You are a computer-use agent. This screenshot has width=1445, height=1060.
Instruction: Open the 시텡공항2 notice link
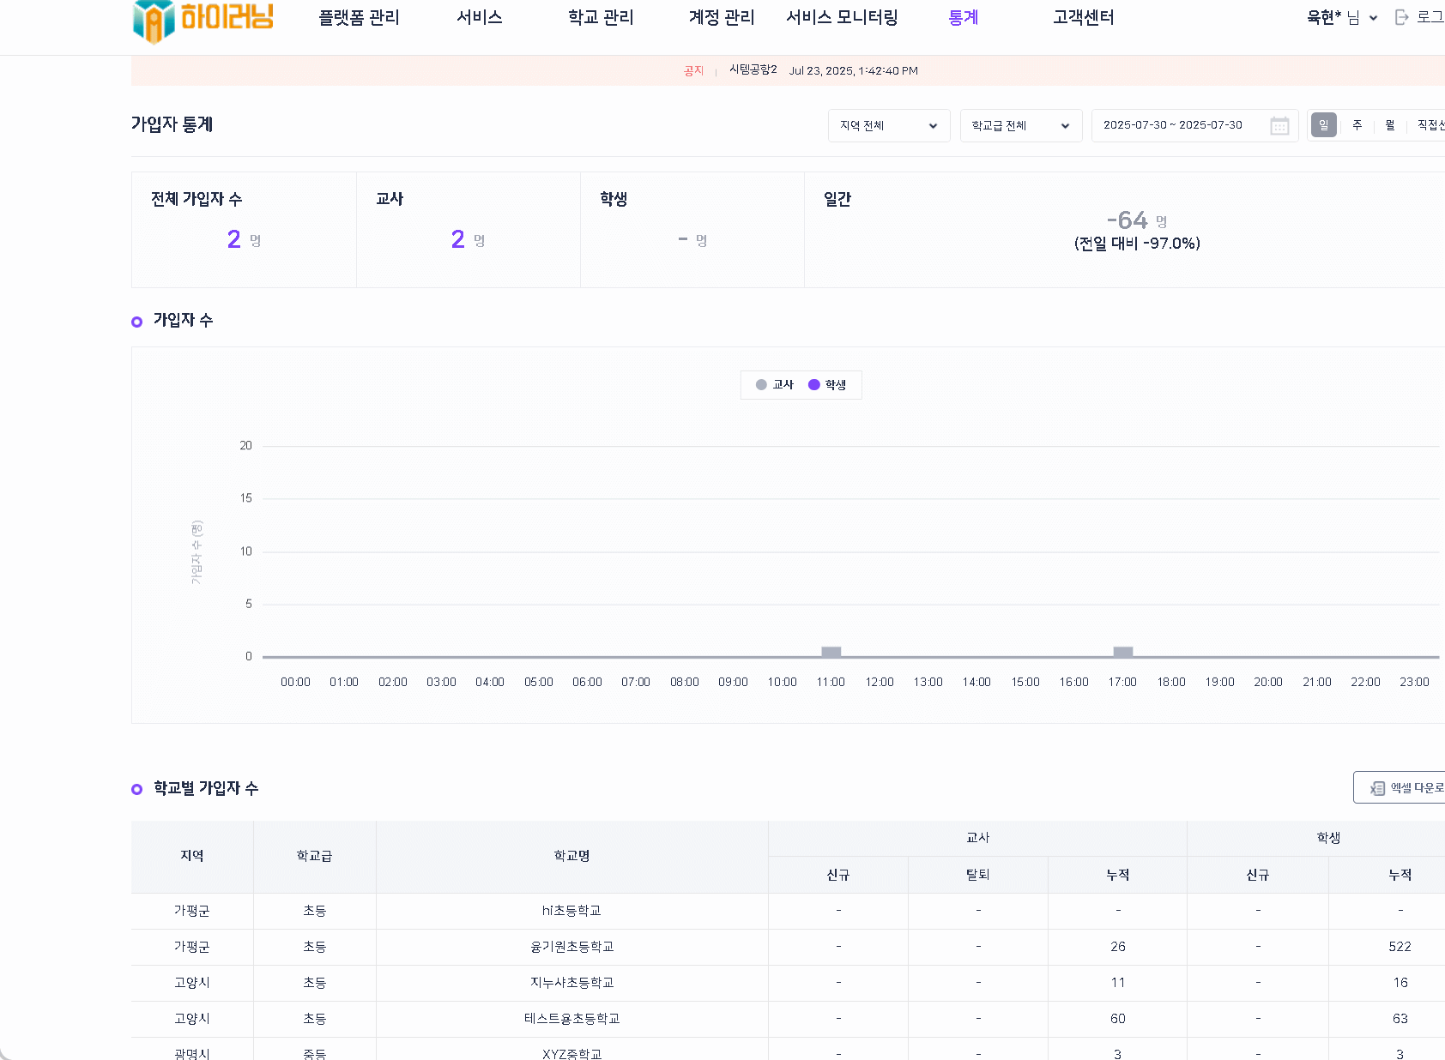click(753, 70)
